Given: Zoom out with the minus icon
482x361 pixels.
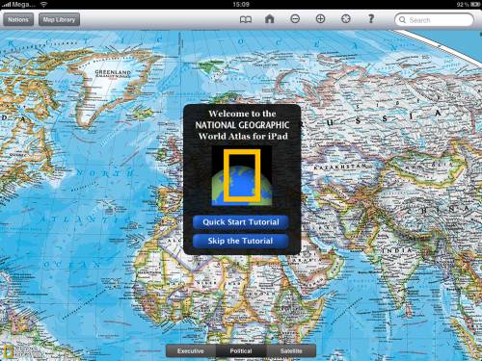Looking at the screenshot, I should 295,19.
